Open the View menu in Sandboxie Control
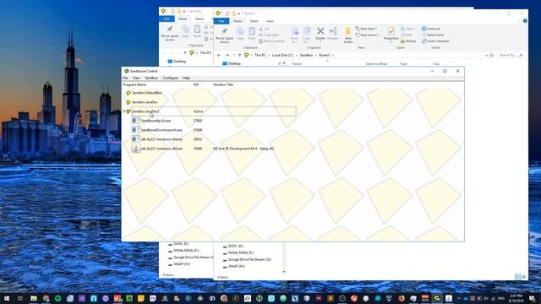This screenshot has width=541, height=304. [x=137, y=78]
